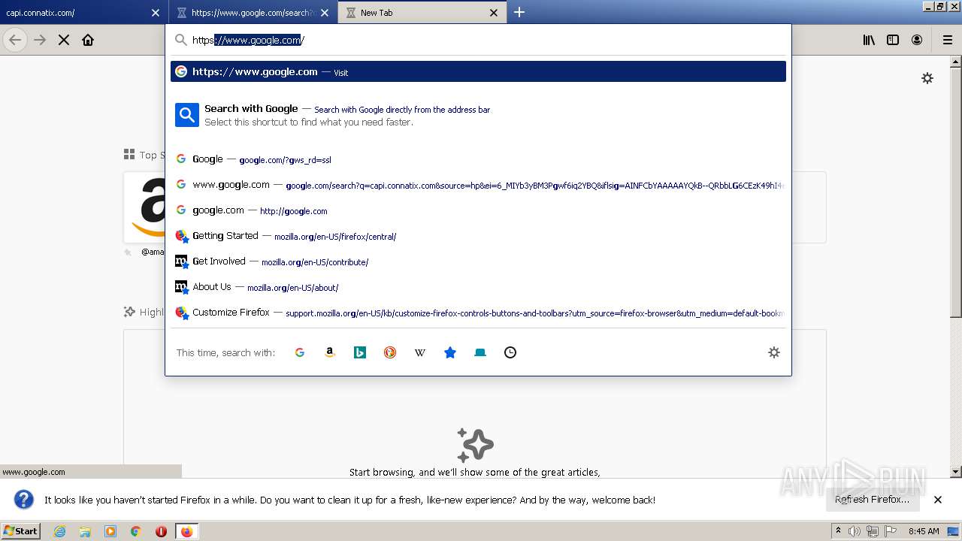Open the Firefox hamburger menu
The image size is (962, 541).
click(x=947, y=40)
